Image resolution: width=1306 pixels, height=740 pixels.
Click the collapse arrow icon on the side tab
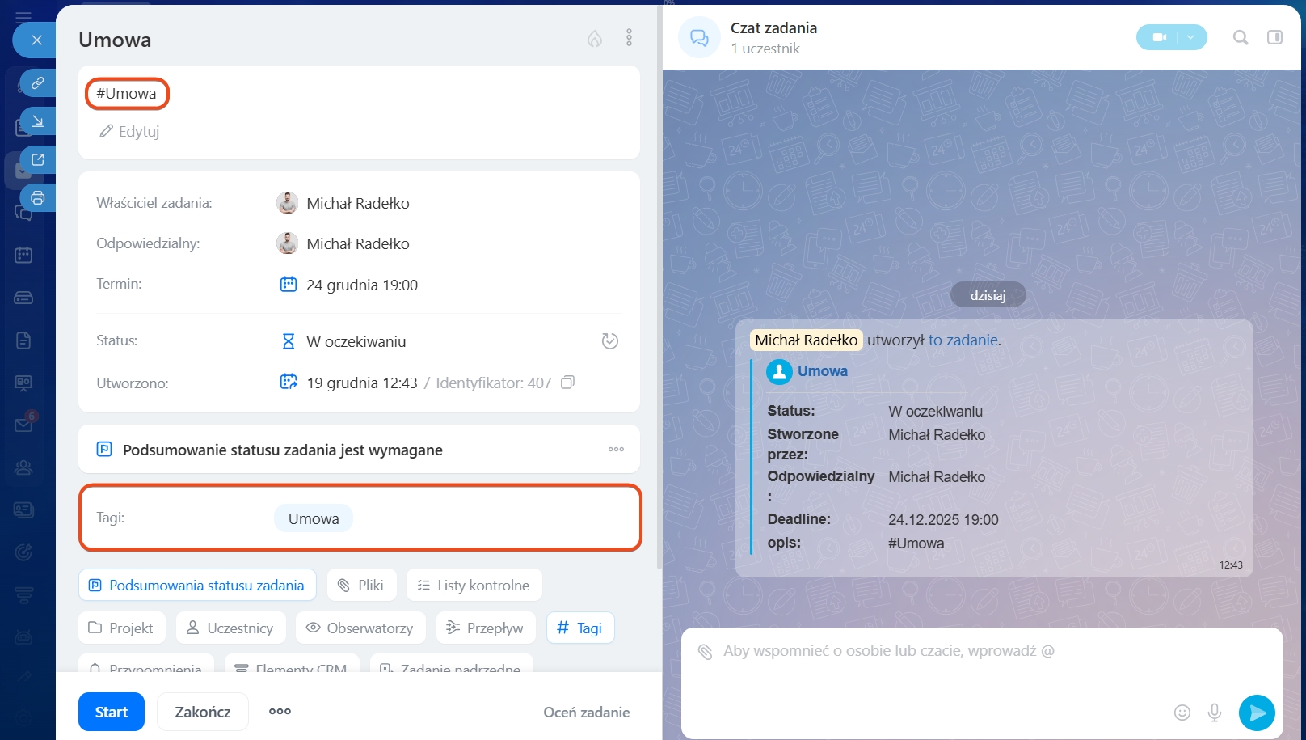(38, 121)
